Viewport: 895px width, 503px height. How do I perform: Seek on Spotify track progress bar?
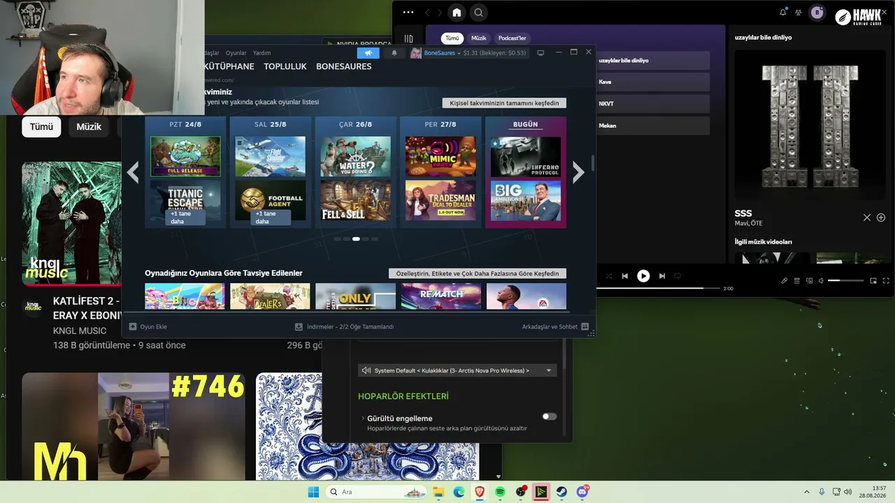pos(659,288)
